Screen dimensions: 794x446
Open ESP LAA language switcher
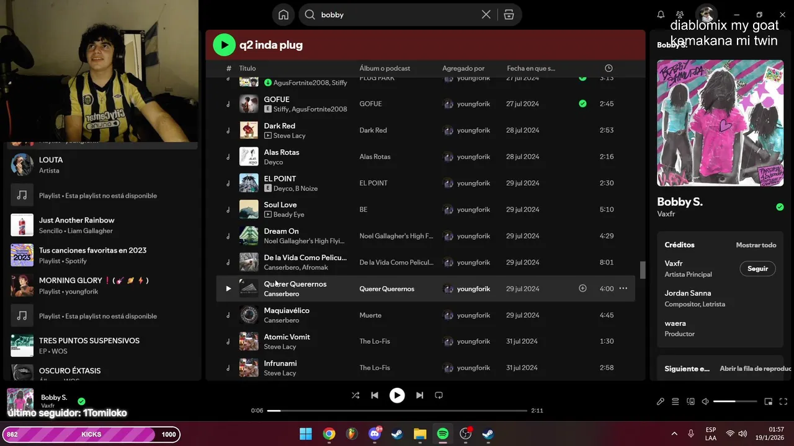(711, 434)
